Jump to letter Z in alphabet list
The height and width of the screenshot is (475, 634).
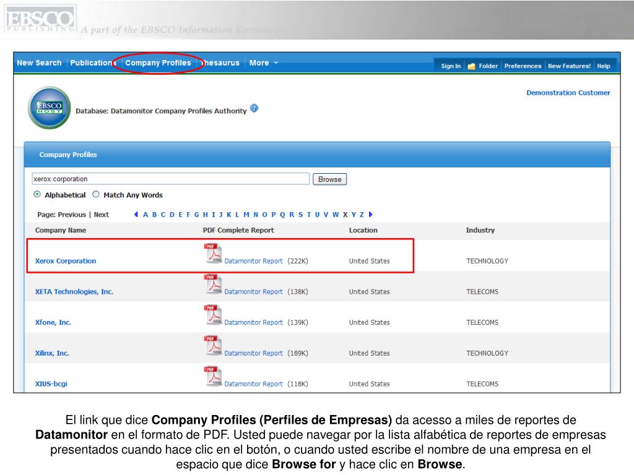[x=362, y=215]
